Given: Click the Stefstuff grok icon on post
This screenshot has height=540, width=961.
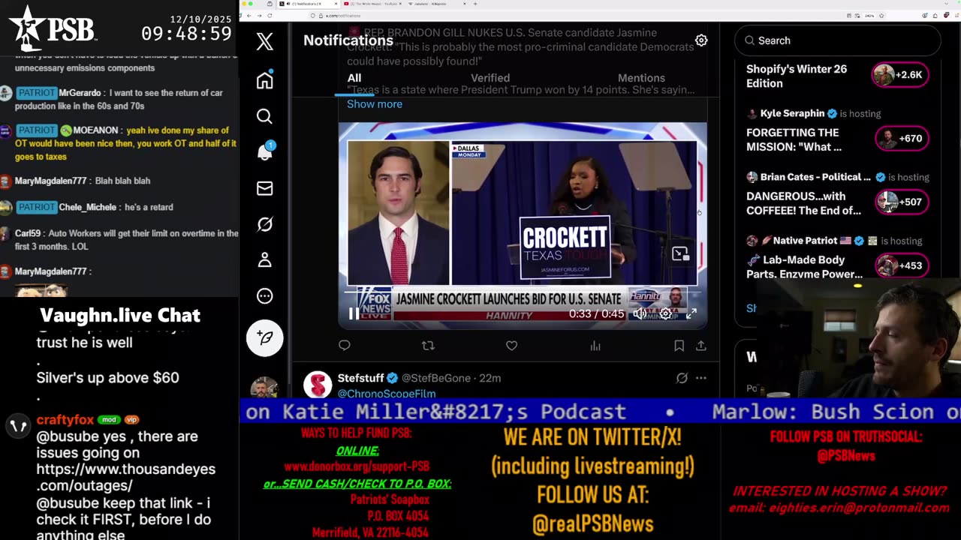Looking at the screenshot, I should click(682, 379).
